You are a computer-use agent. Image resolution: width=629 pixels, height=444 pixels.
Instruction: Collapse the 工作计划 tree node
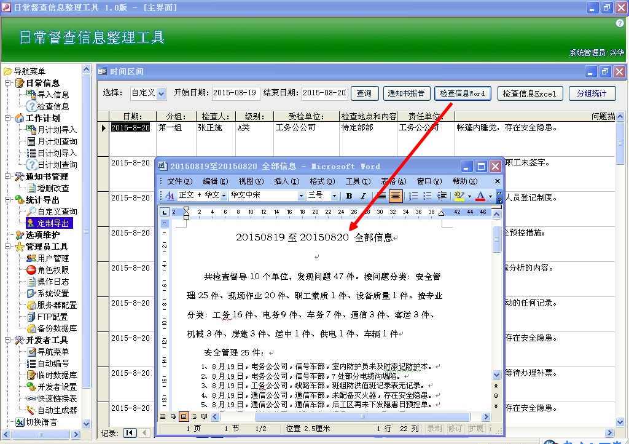tap(7, 117)
